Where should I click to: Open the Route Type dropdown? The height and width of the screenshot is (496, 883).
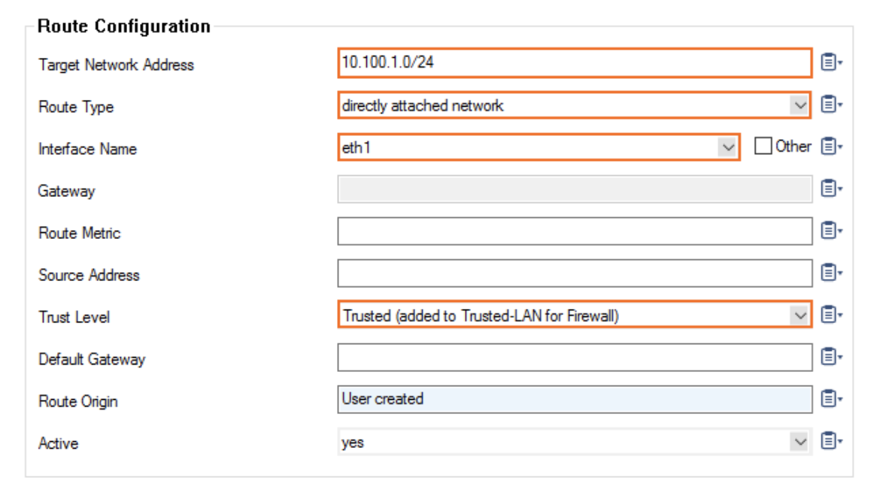(x=800, y=106)
